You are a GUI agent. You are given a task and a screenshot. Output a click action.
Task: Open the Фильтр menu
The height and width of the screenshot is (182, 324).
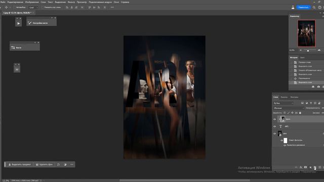71,2
